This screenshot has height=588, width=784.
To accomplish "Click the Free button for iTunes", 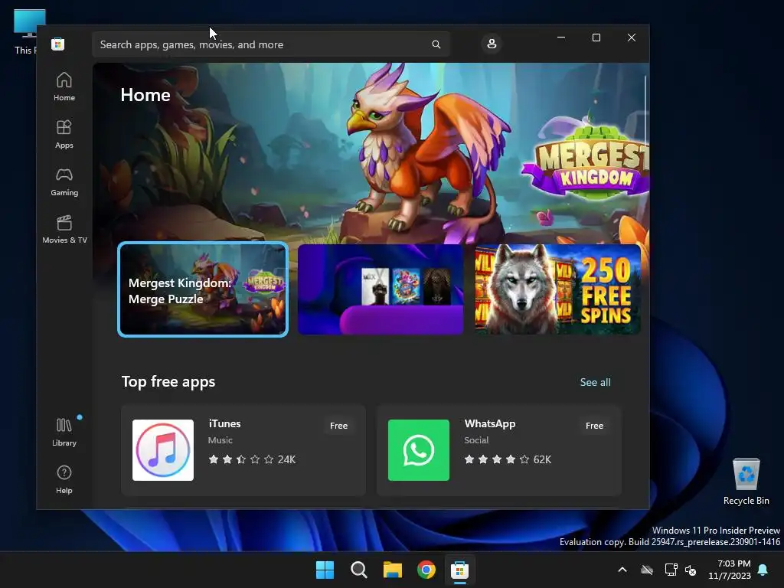I will coord(338,426).
